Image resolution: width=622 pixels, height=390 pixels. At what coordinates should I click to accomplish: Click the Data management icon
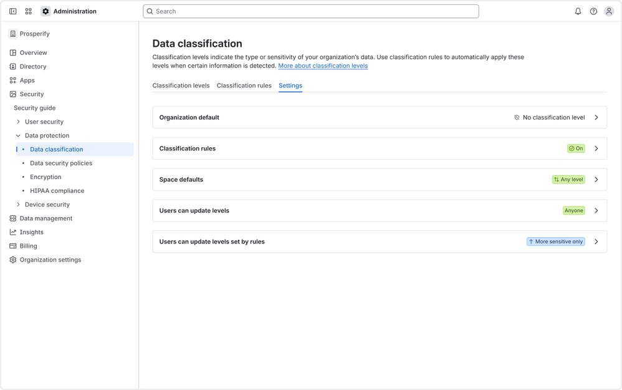(x=12, y=218)
